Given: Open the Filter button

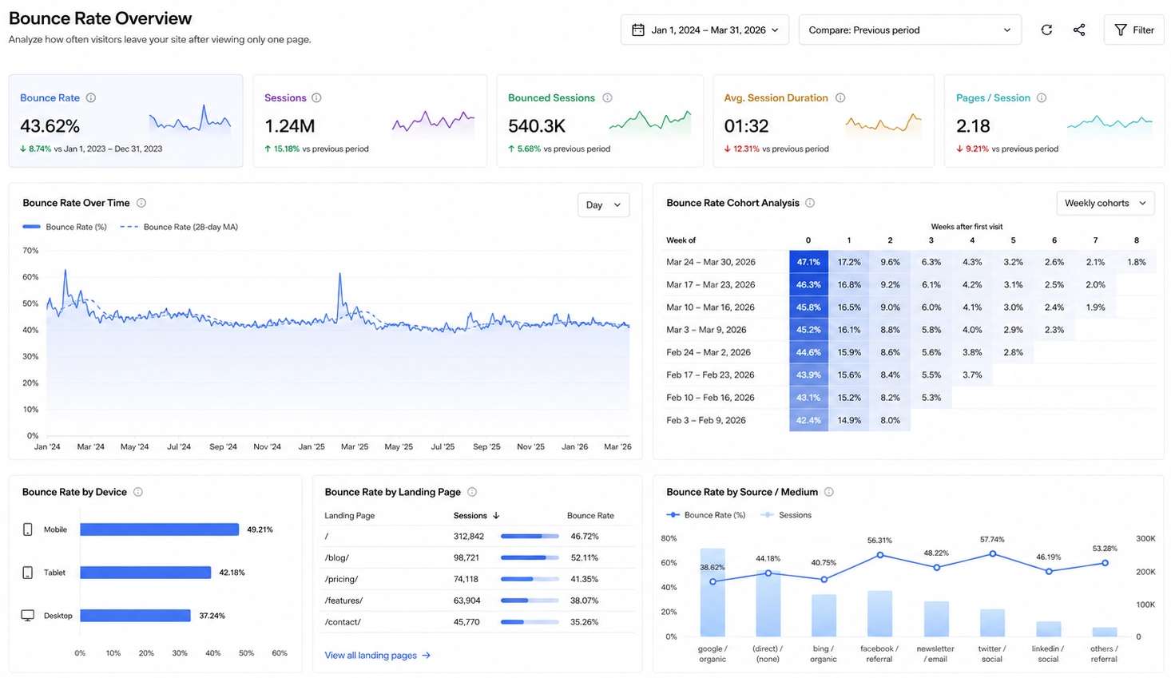Looking at the screenshot, I should [1134, 30].
